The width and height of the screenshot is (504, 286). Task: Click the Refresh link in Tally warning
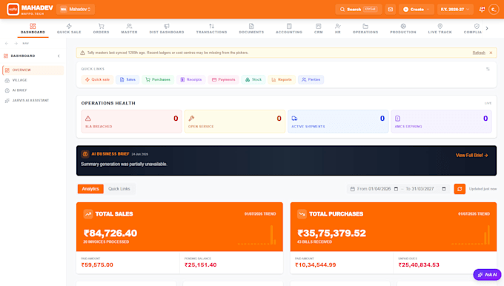[479, 53]
